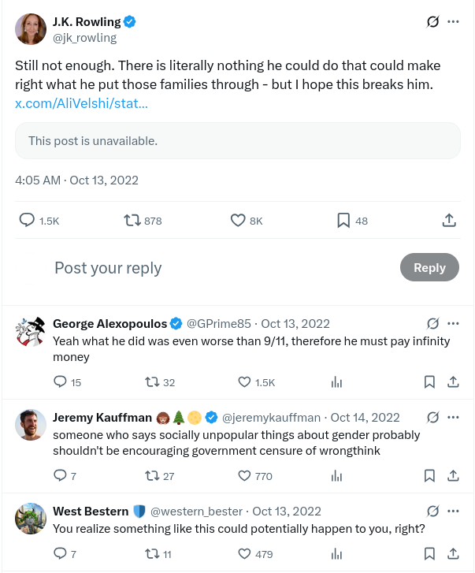Open J.K. Rowling's profile picture
The image size is (475, 573).
click(30, 29)
